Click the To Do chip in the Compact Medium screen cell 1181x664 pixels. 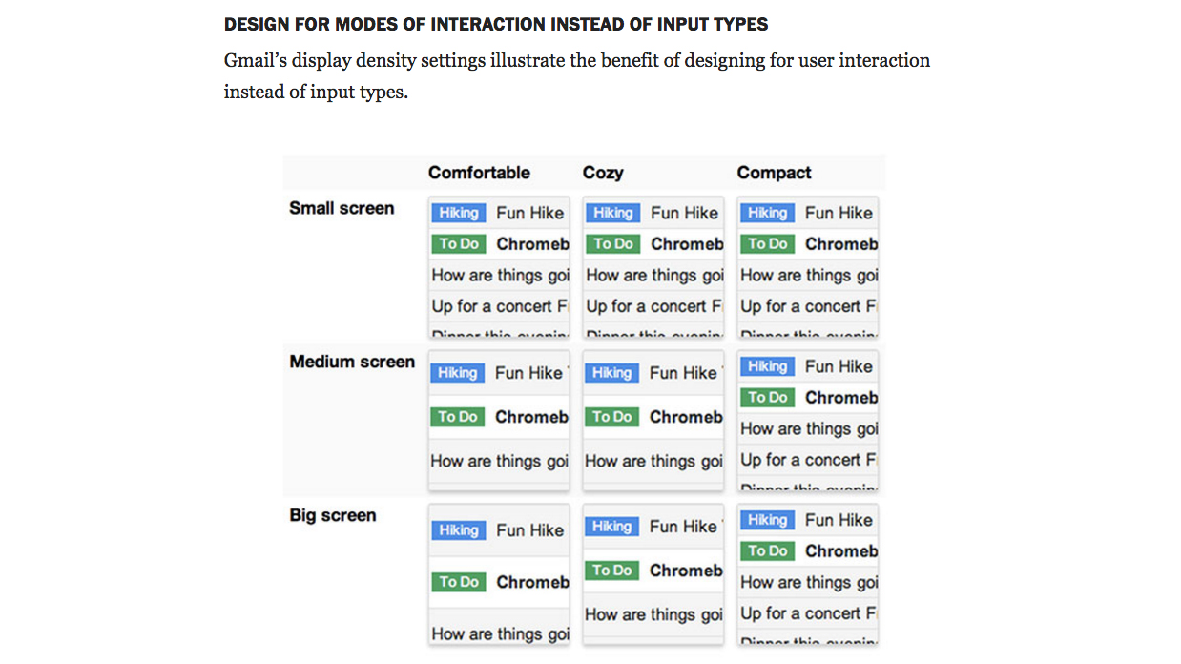(767, 397)
